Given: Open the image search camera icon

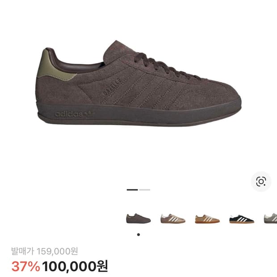Looking at the screenshot, I should [261, 181].
